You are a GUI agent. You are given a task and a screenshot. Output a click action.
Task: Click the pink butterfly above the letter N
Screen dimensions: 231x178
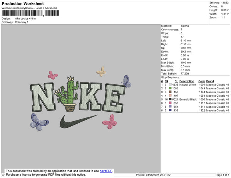click(53, 75)
